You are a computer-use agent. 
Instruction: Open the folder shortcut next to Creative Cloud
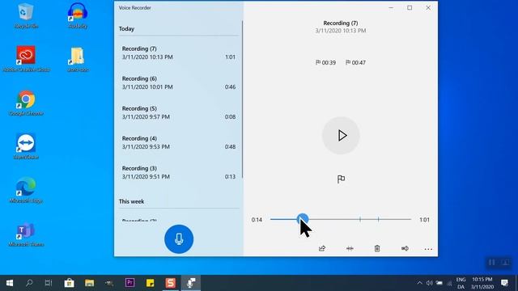[78, 59]
